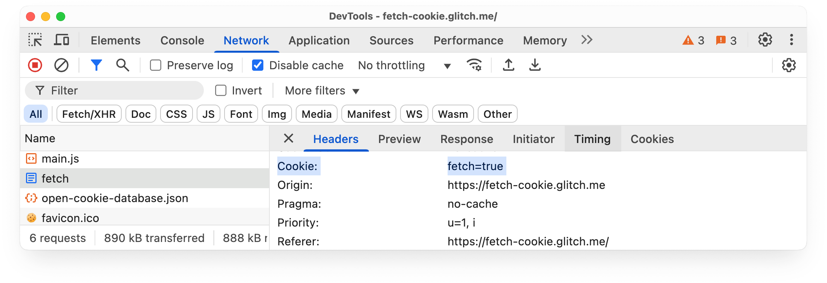The height and width of the screenshot is (283, 827).
Task: Select the All request type filter
Action: coord(36,114)
